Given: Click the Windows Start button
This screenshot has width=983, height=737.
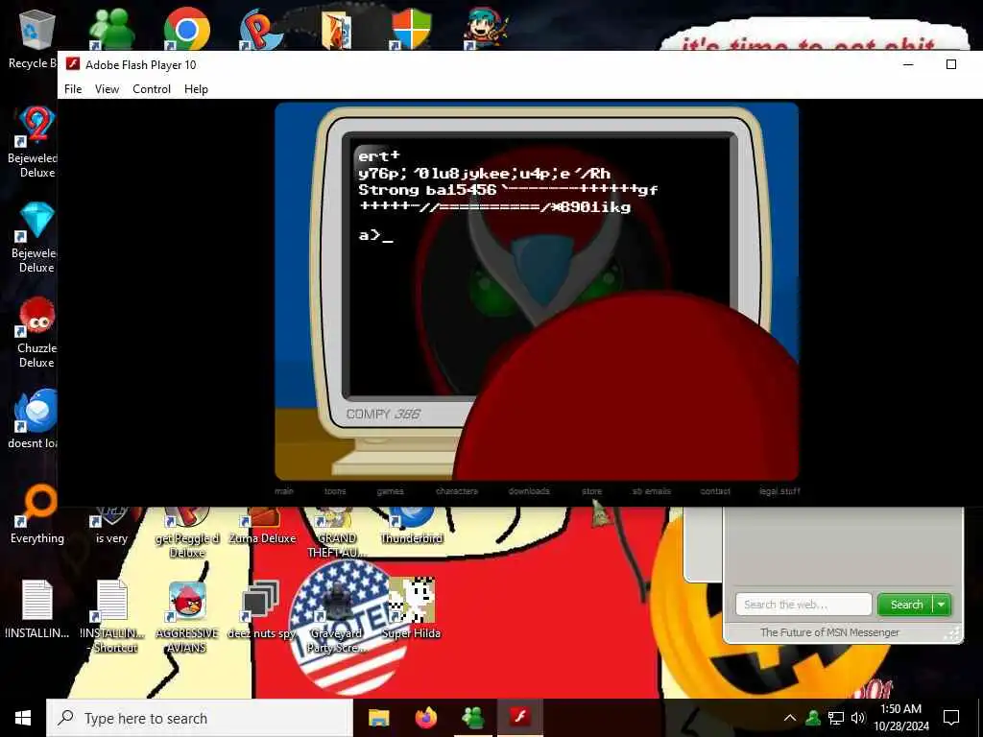Looking at the screenshot, I should click(x=23, y=718).
